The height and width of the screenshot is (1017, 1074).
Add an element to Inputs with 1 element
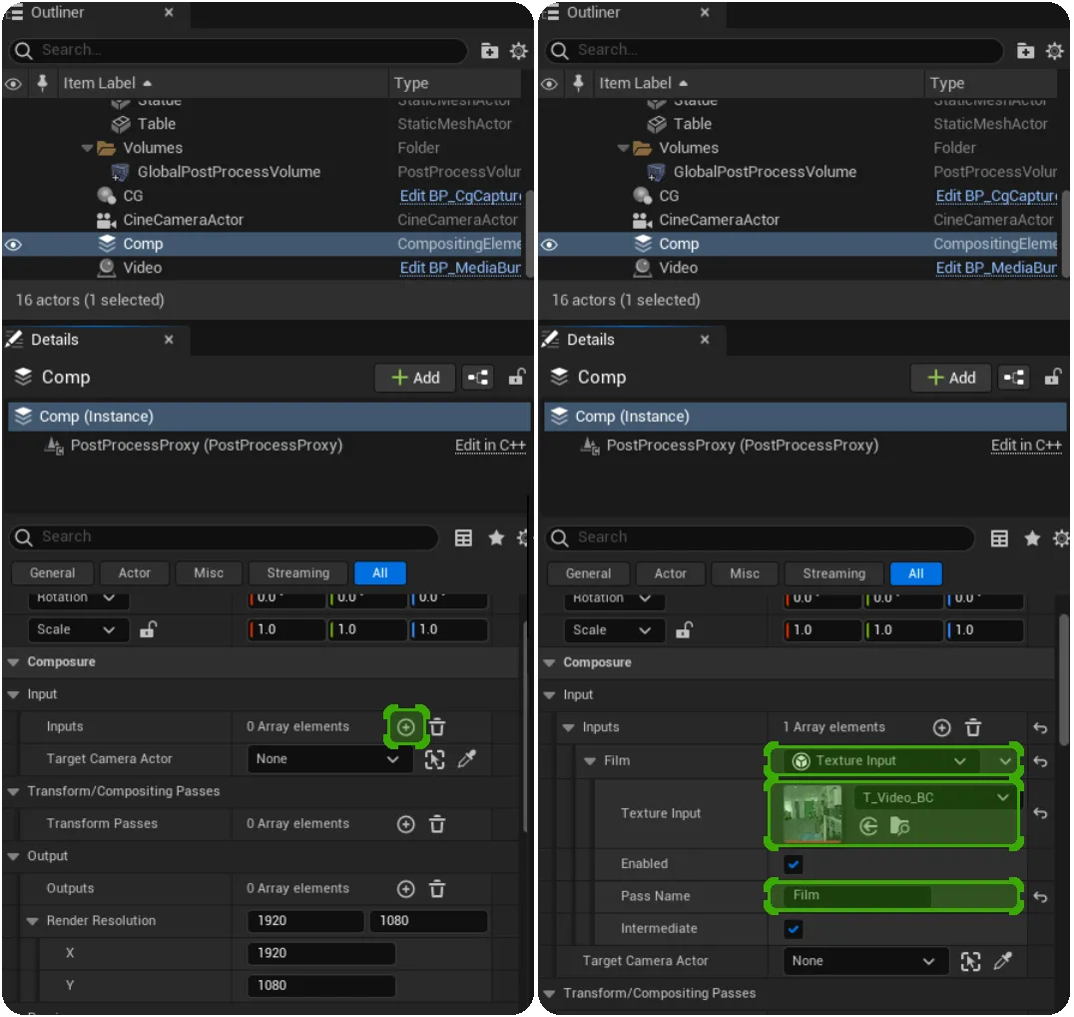[x=942, y=727]
